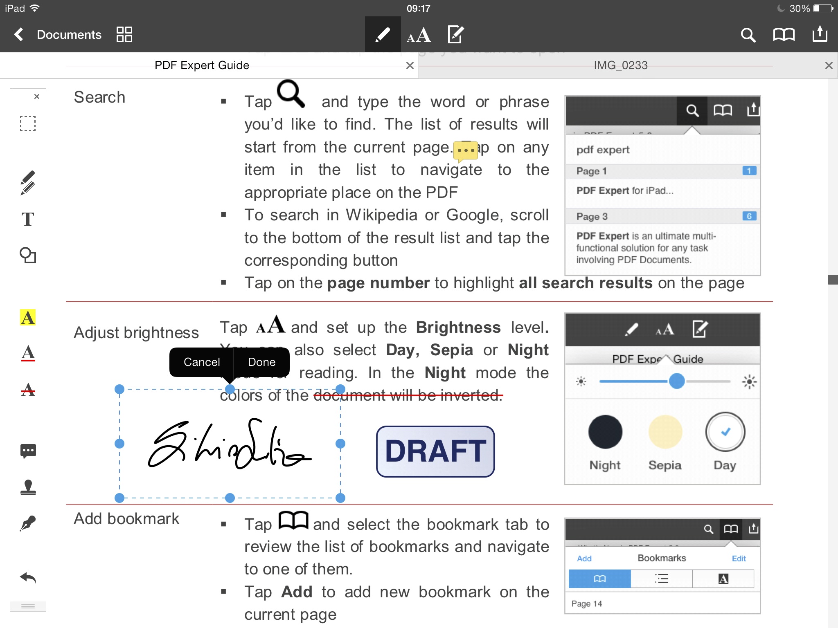The width and height of the screenshot is (838, 628).
Task: Select the Signature pen tool
Action: point(28,523)
